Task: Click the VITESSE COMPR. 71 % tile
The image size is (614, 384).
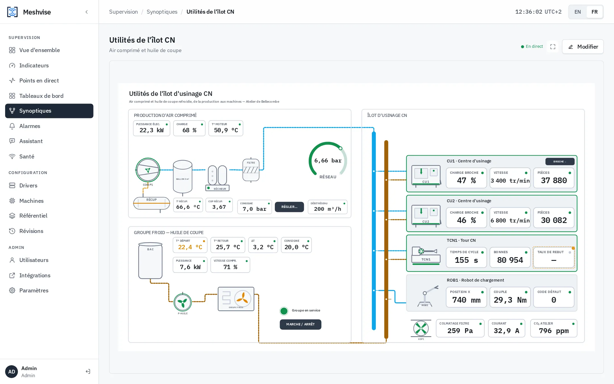Action: coord(230,265)
